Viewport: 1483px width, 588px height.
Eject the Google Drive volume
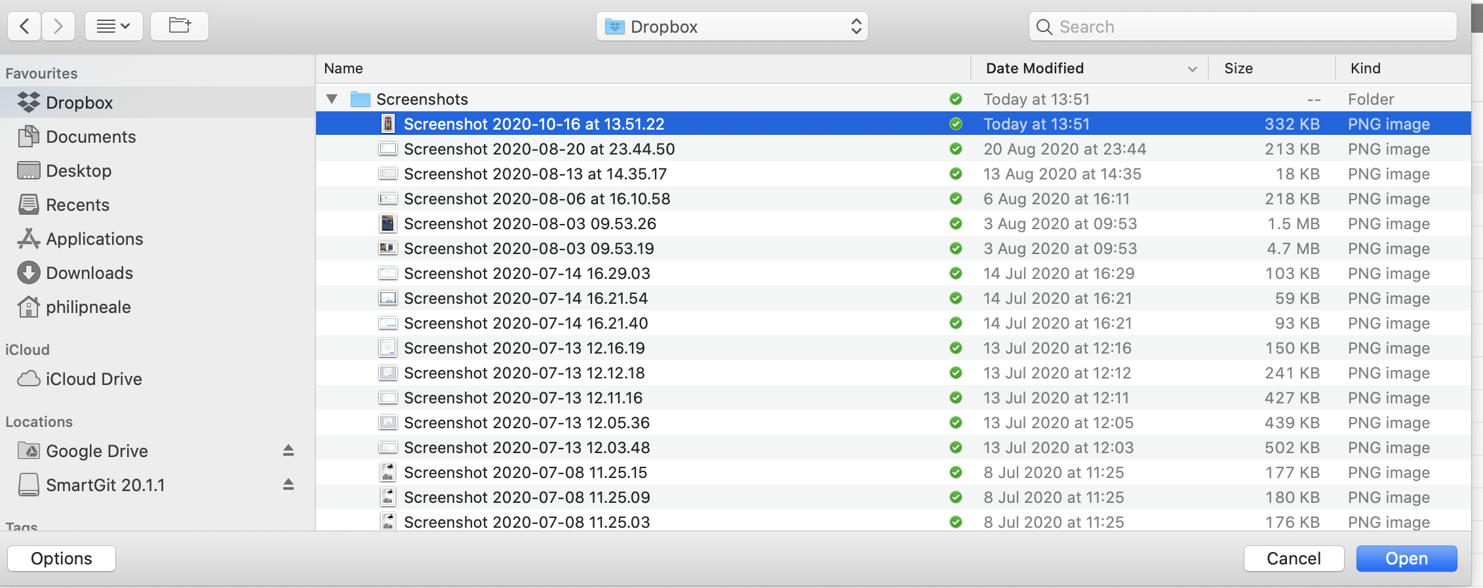tap(288, 450)
